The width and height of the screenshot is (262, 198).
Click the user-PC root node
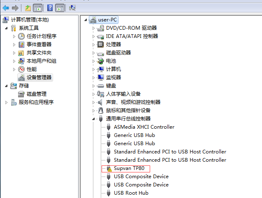coord(108,20)
